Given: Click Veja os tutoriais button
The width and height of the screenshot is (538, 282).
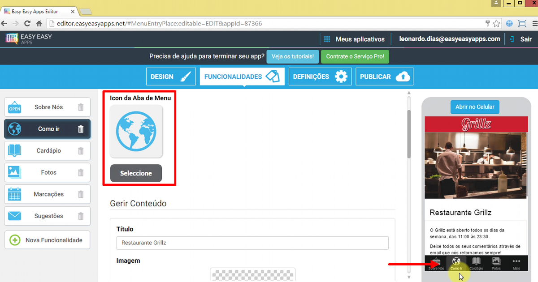Looking at the screenshot, I should tap(293, 57).
